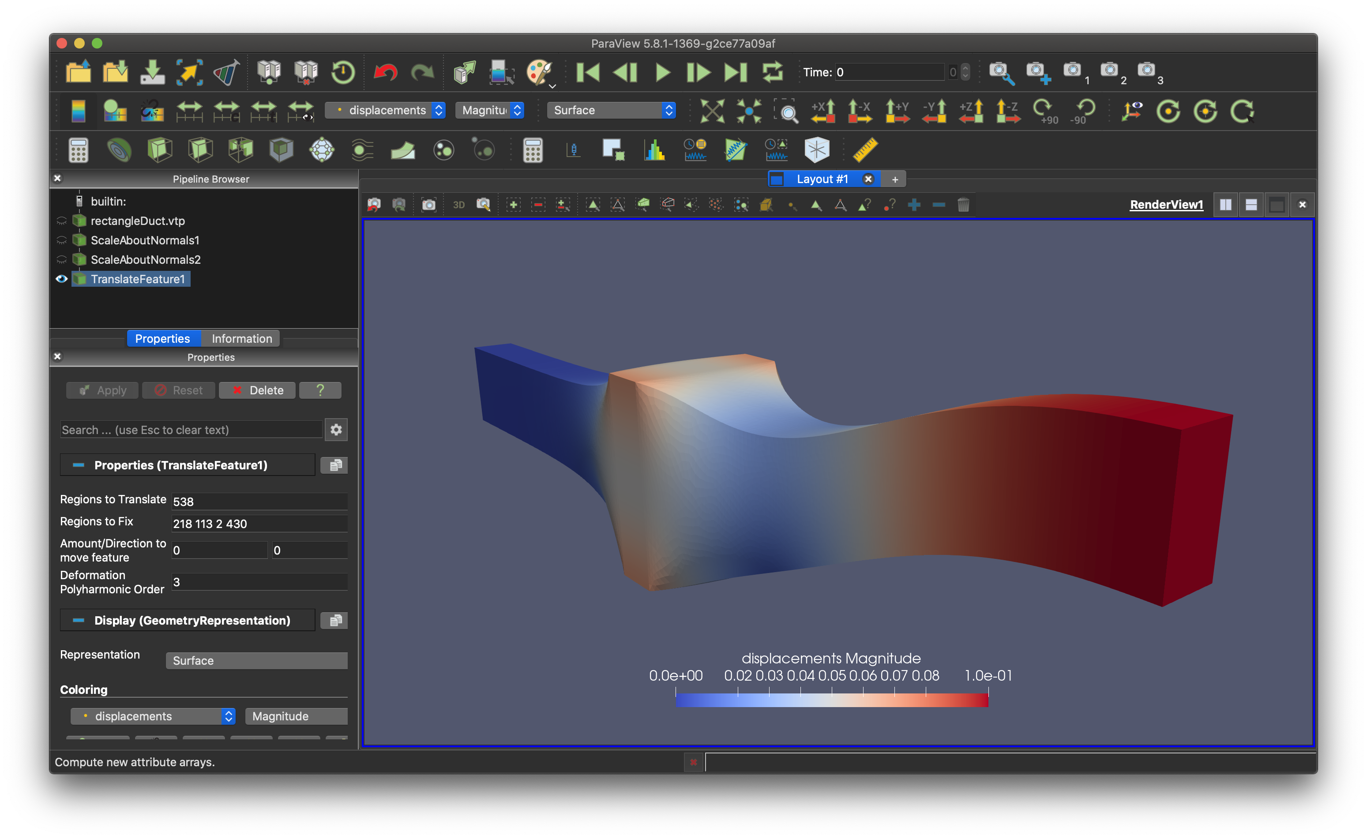The height and width of the screenshot is (839, 1367).
Task: Switch to the Information tab
Action: pos(241,338)
